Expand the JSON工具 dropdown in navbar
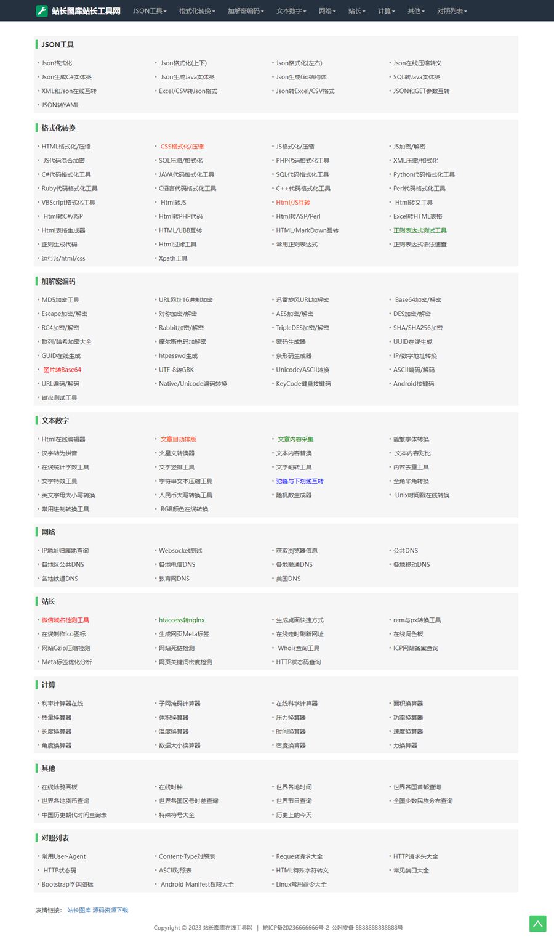 [150, 11]
